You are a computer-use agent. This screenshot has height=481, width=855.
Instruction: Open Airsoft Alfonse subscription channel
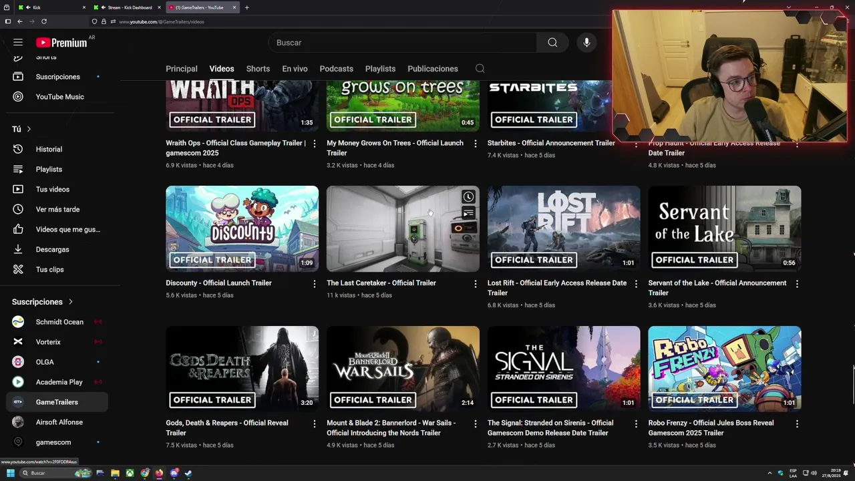tap(57, 422)
